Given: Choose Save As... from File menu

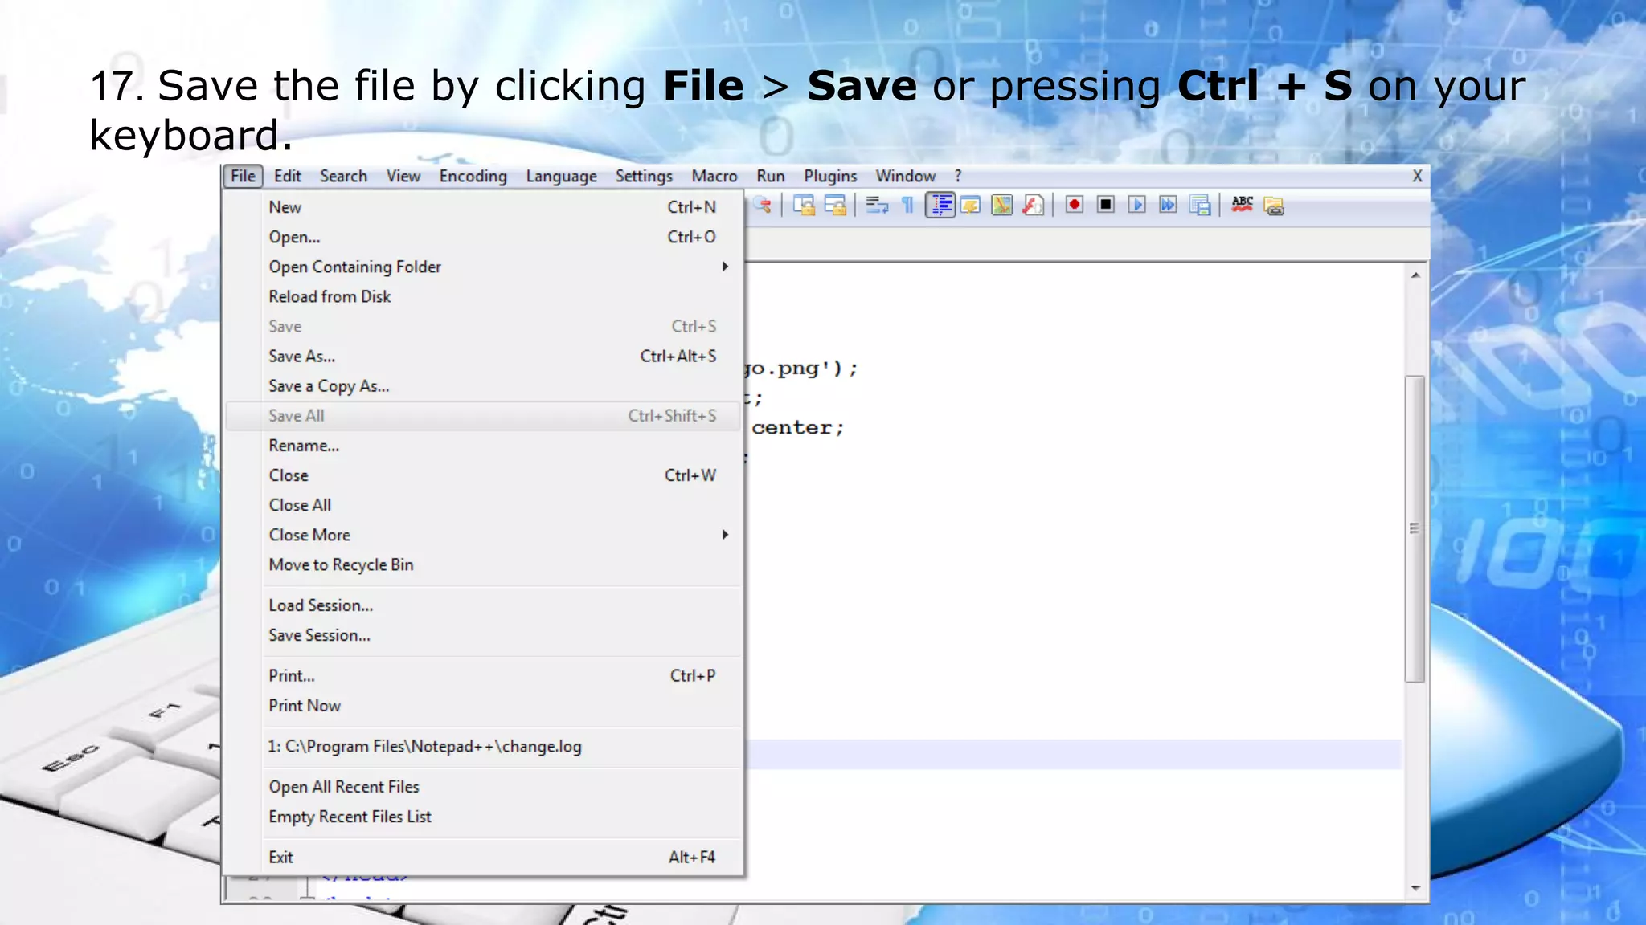Looking at the screenshot, I should coord(302,357).
